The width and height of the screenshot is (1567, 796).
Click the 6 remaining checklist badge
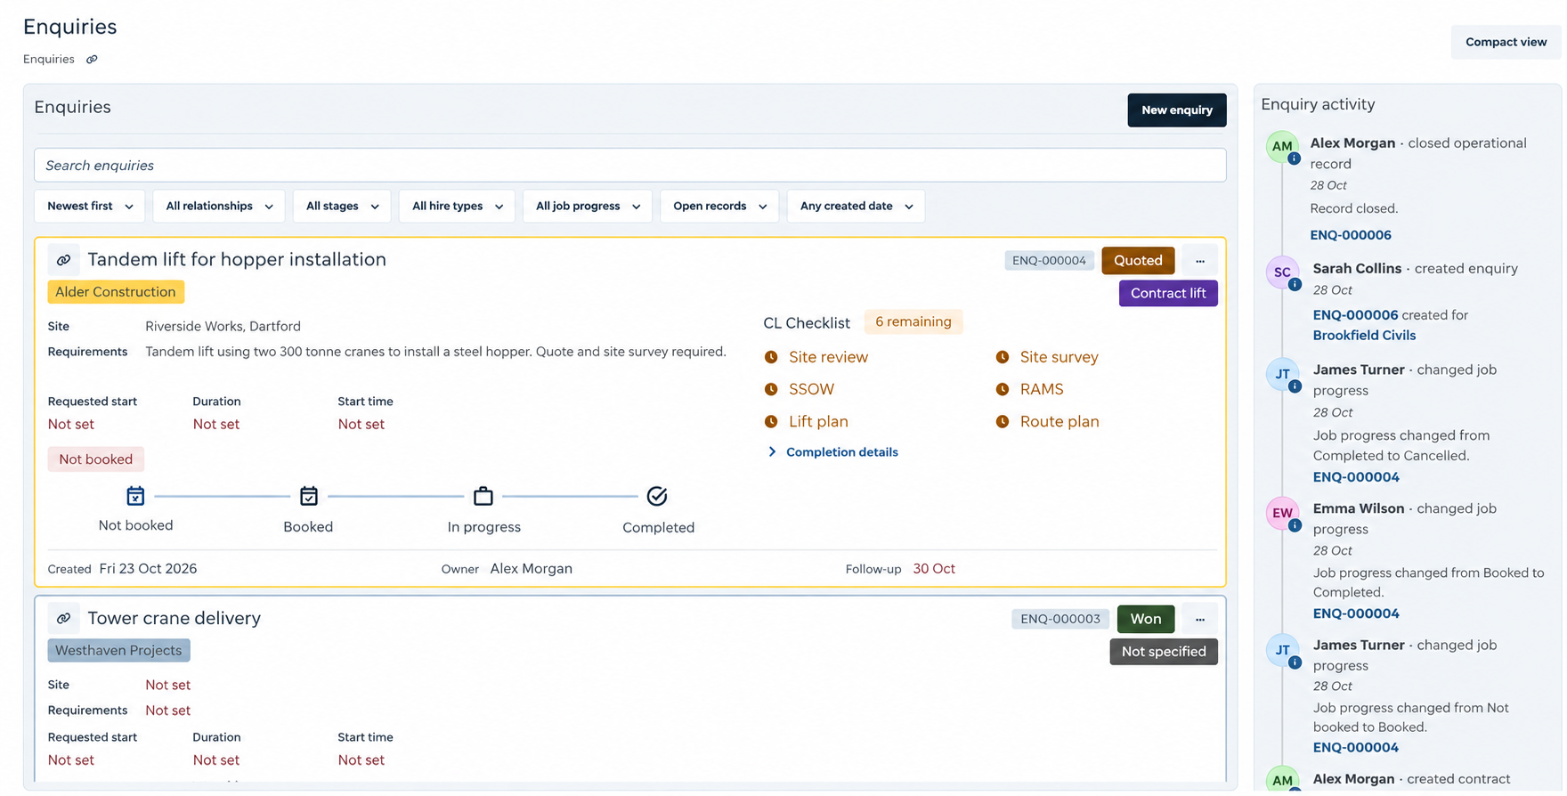(x=913, y=322)
